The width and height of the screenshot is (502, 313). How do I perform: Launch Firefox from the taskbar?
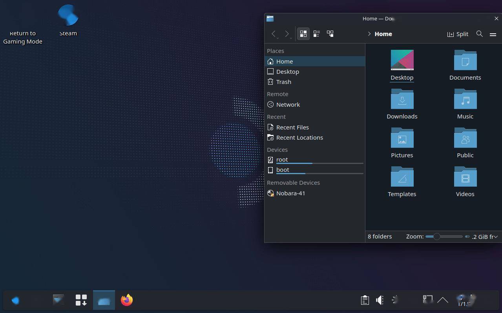[127, 300]
